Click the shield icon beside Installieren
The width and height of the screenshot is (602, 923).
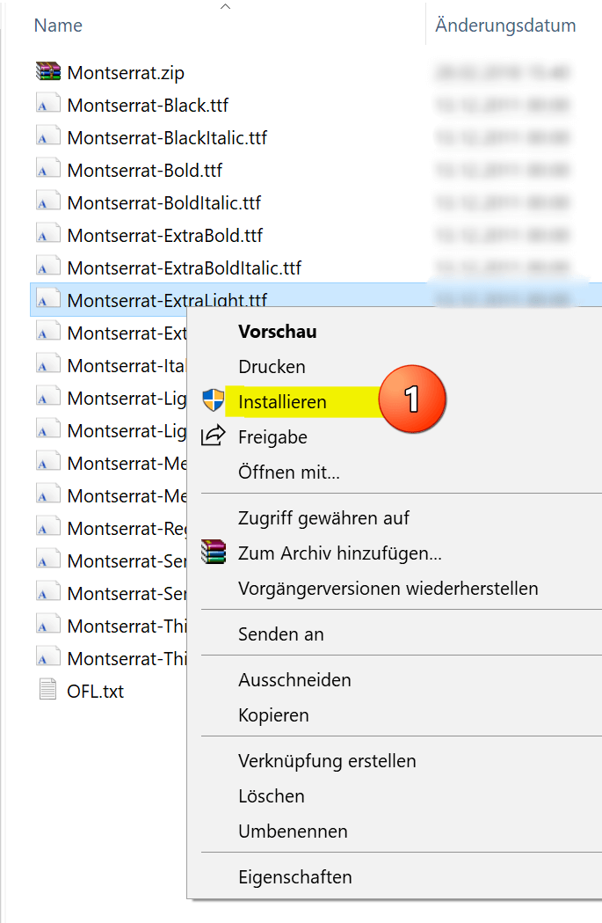[x=213, y=401]
